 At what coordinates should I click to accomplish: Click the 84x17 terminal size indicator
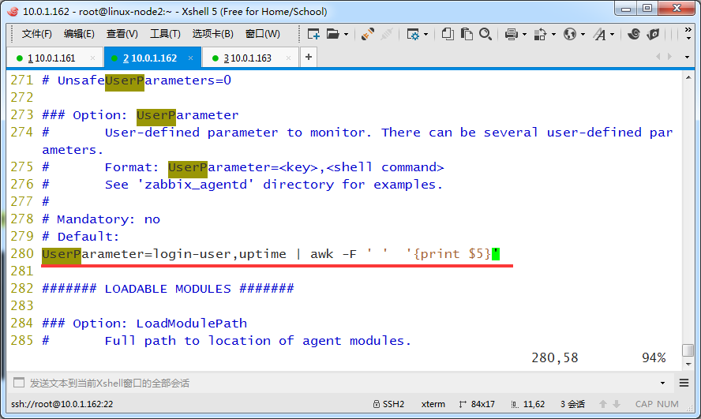coord(477,404)
